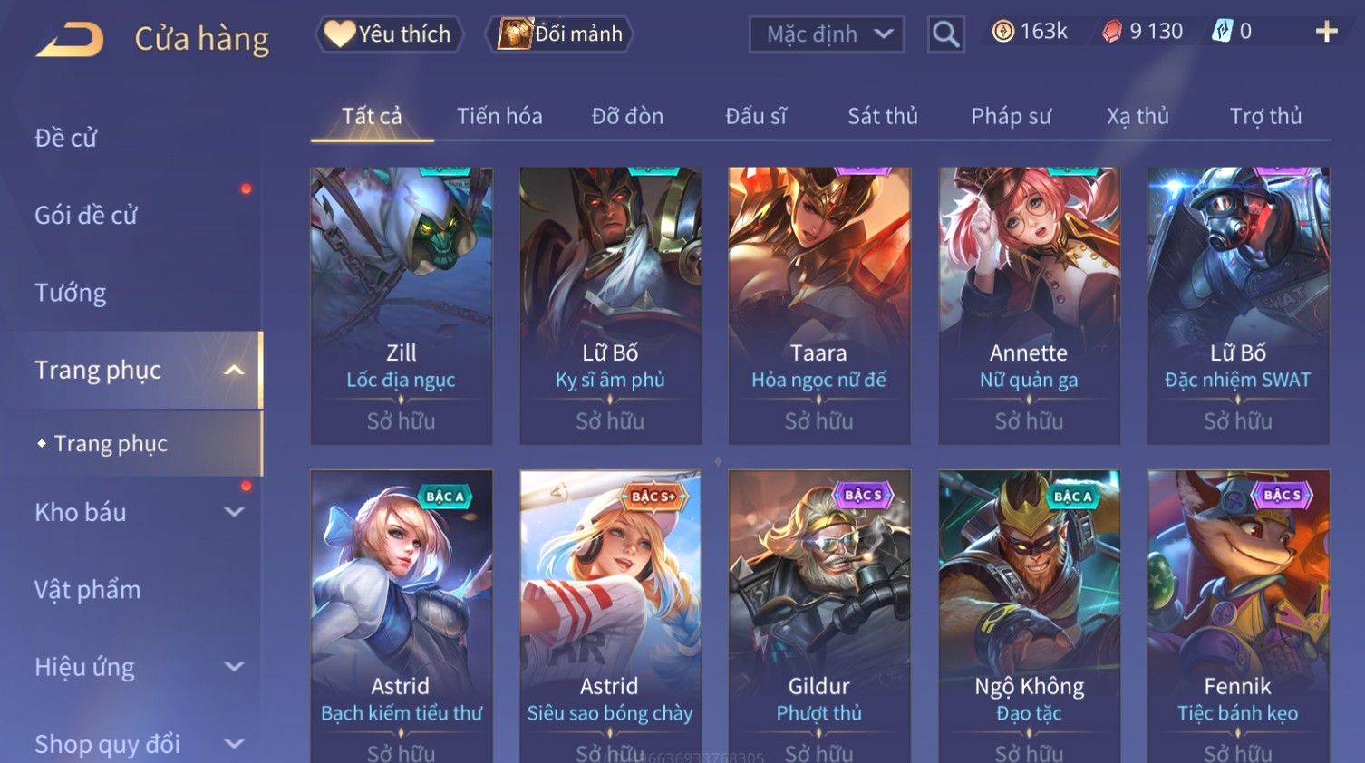
Task: Tap the plus icon to add currency
Action: pyautogui.click(x=1326, y=33)
